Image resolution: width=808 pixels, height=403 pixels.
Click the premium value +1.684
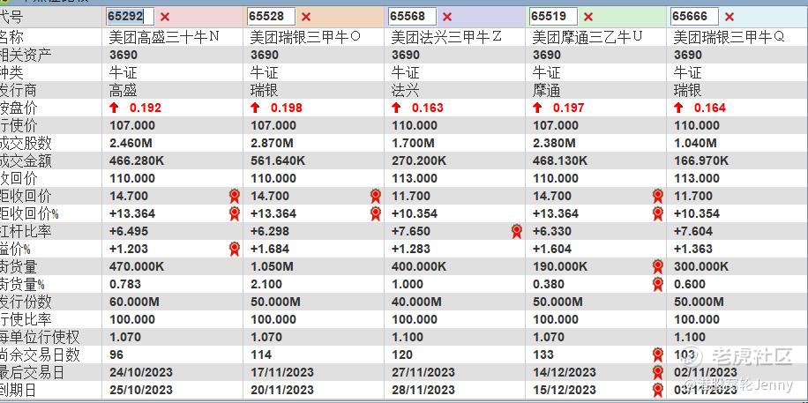pyautogui.click(x=270, y=249)
